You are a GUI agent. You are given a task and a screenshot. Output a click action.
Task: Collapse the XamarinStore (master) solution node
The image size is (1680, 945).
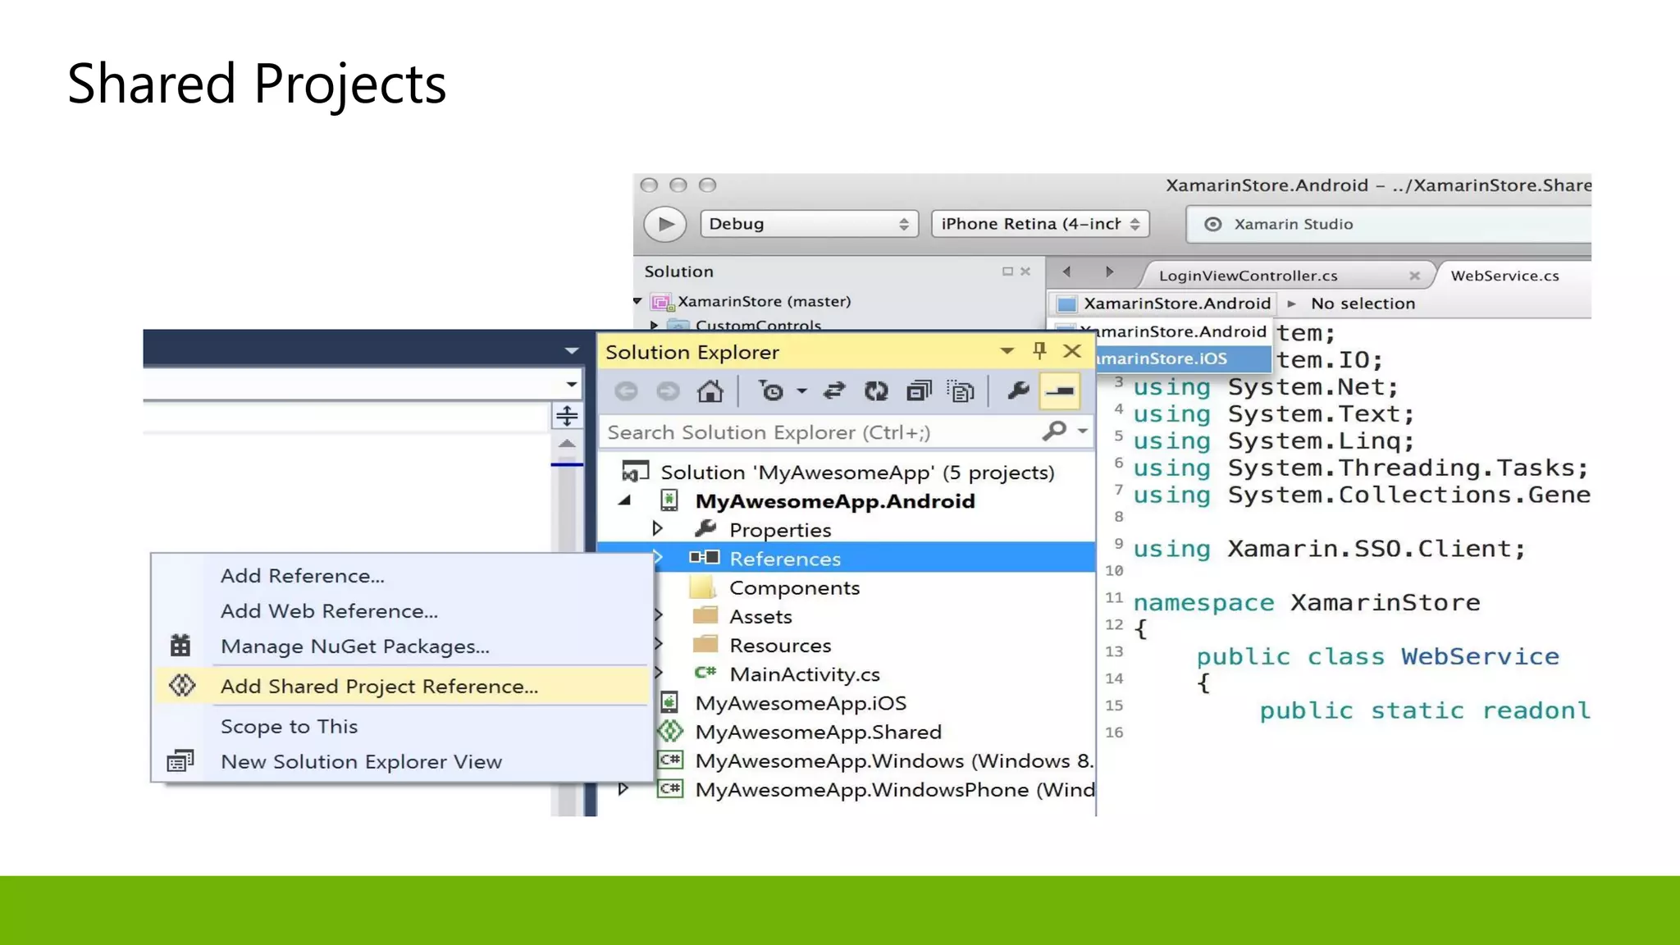pos(637,301)
